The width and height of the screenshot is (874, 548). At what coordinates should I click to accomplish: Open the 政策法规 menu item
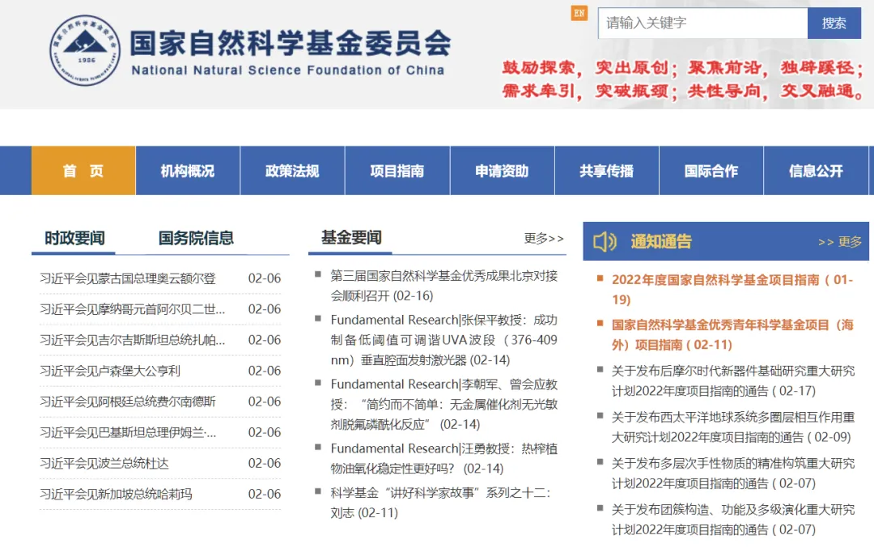[x=293, y=171]
